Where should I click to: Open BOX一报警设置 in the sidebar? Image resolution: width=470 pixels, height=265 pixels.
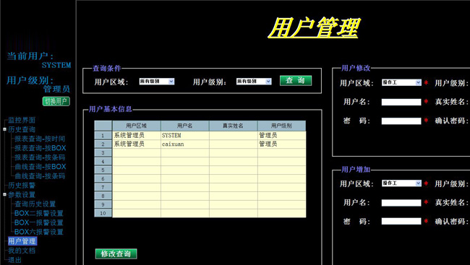coord(39,222)
